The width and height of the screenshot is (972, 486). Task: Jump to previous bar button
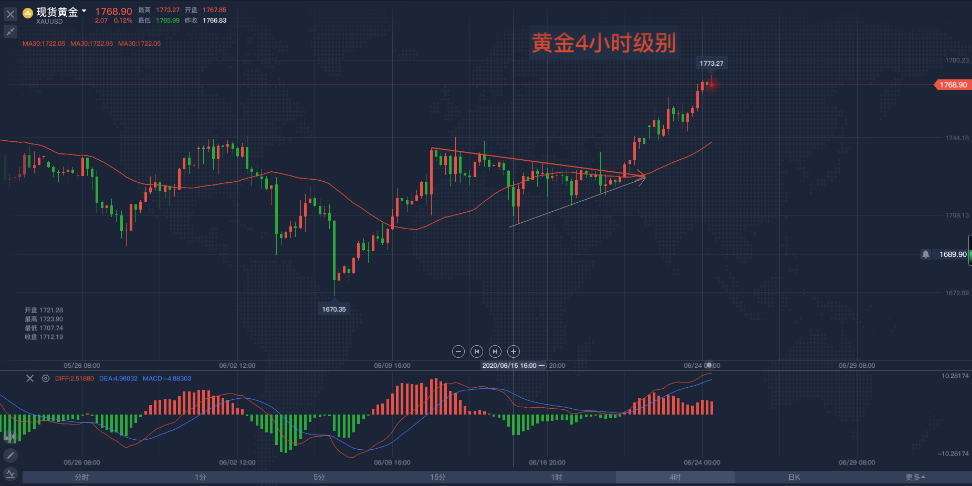pos(477,351)
